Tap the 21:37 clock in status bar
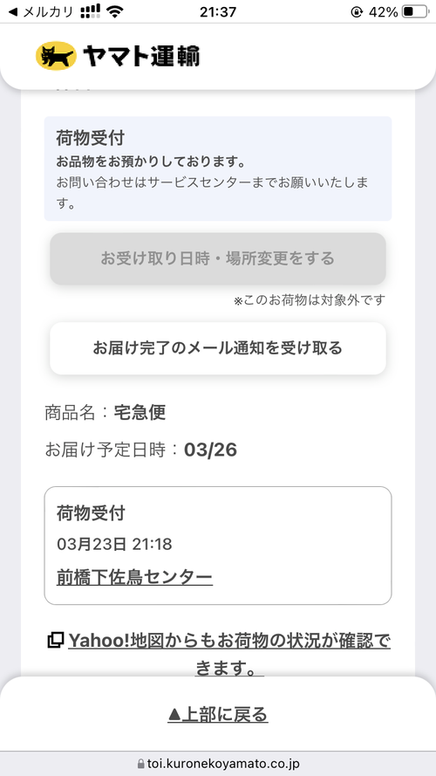This screenshot has width=436, height=776. pyautogui.click(x=218, y=12)
